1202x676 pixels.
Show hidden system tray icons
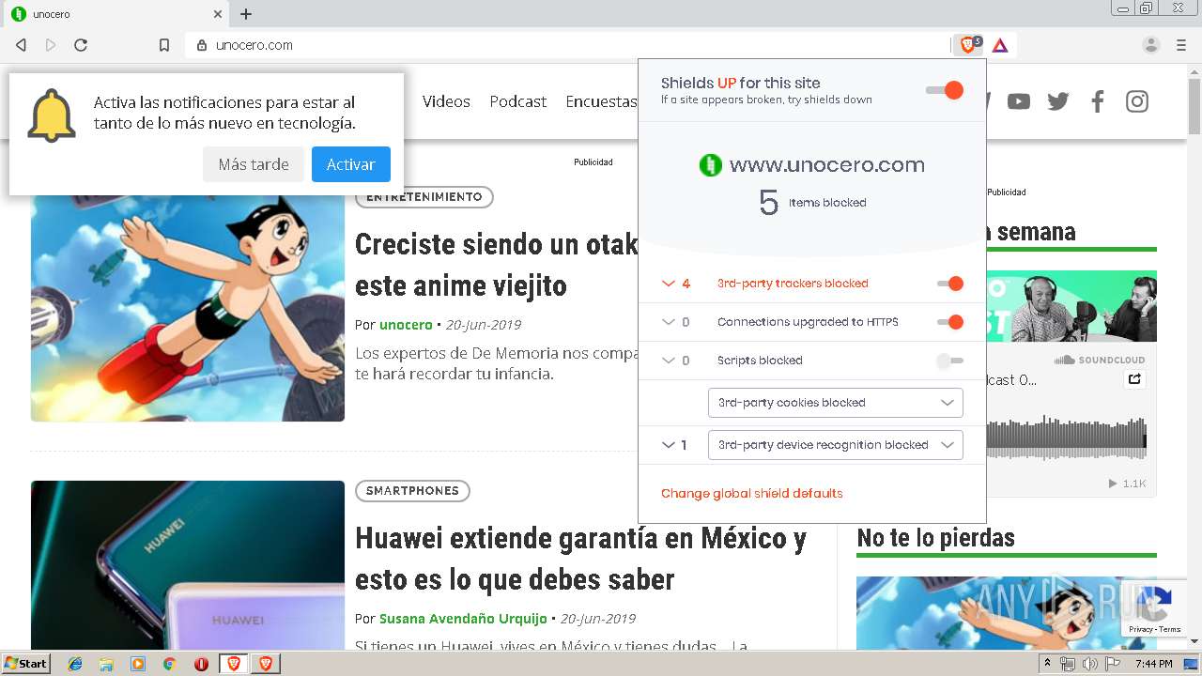pos(1048,664)
